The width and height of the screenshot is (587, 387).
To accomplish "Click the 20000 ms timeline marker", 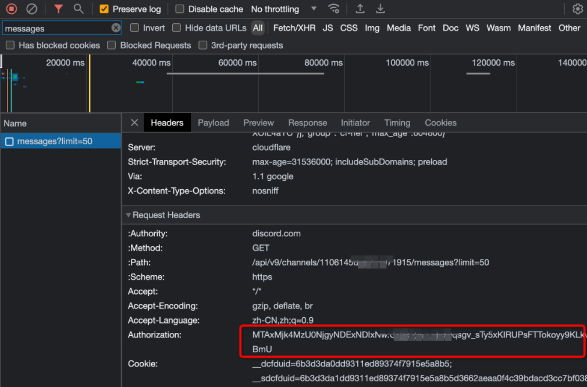I will click(65, 63).
